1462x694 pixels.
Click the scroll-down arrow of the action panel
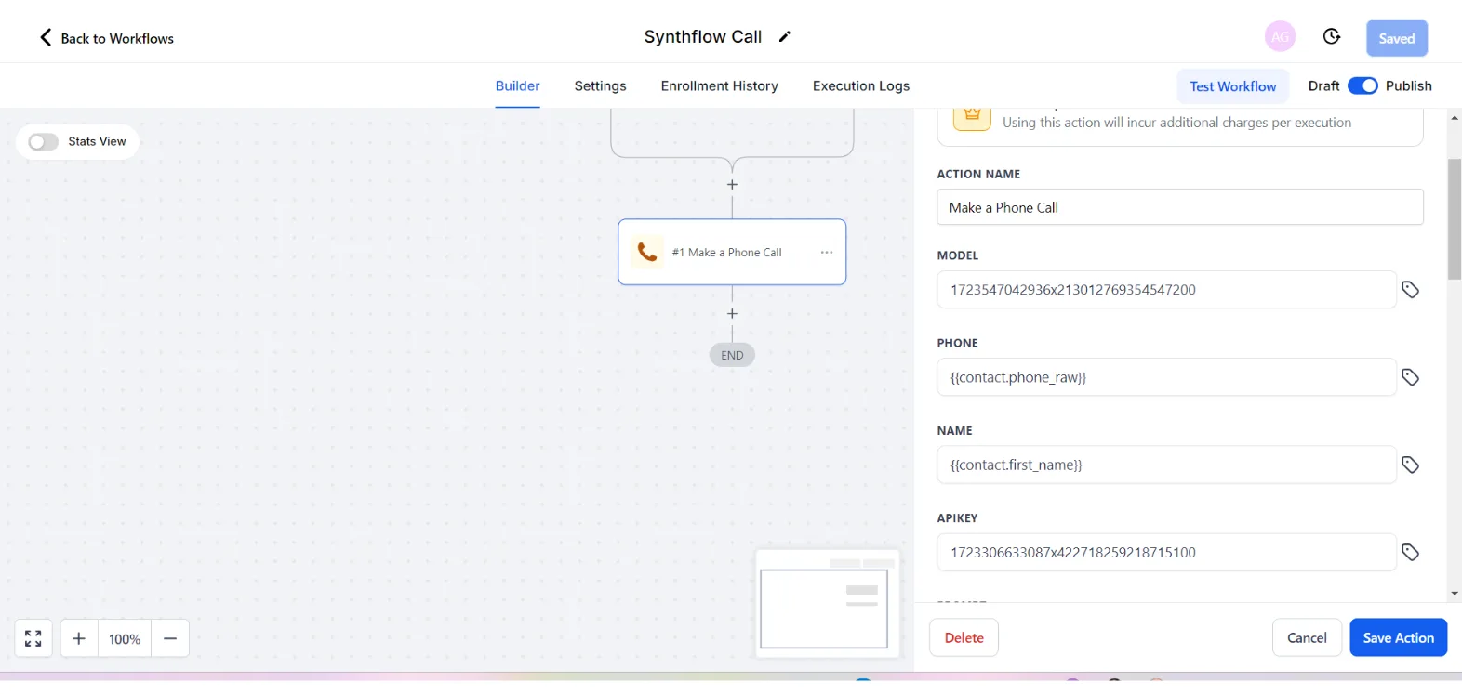[x=1455, y=594]
